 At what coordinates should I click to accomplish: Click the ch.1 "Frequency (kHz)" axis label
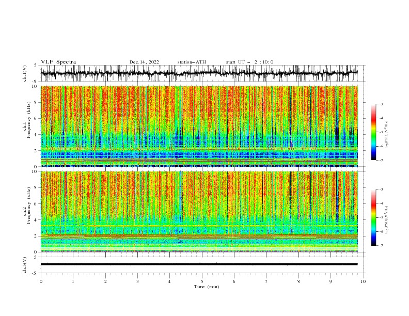pos(29,119)
